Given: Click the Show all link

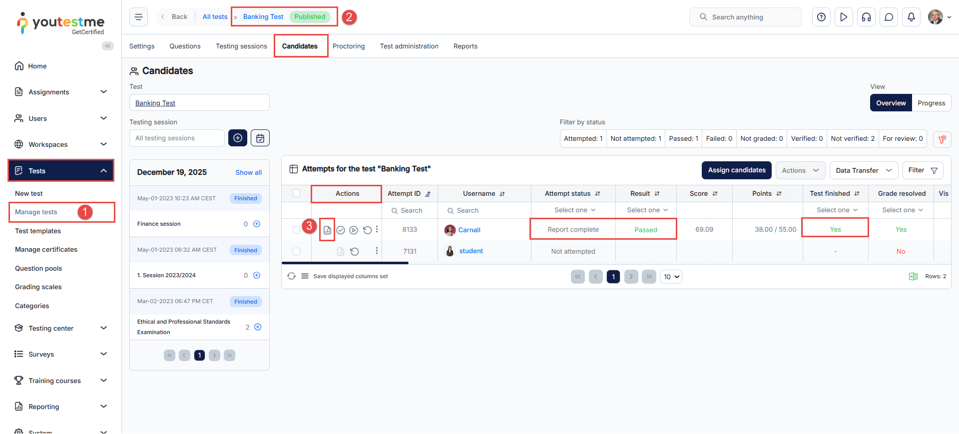Looking at the screenshot, I should (248, 173).
